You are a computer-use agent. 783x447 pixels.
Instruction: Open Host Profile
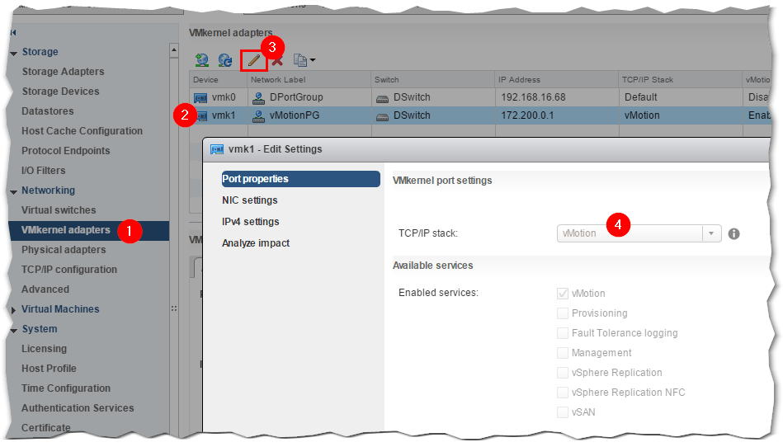click(x=49, y=368)
